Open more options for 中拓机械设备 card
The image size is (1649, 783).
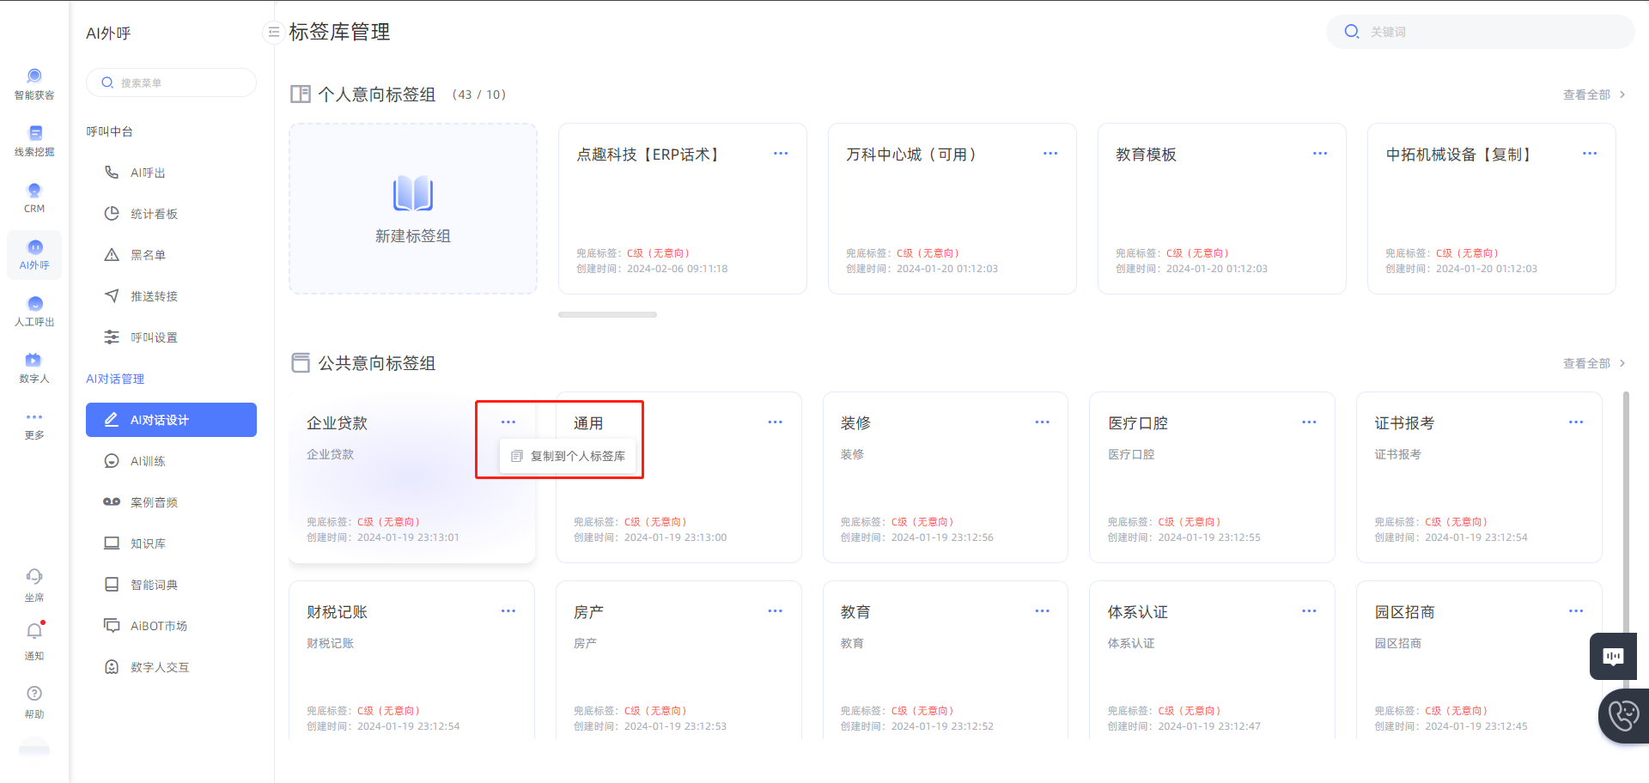(x=1590, y=154)
